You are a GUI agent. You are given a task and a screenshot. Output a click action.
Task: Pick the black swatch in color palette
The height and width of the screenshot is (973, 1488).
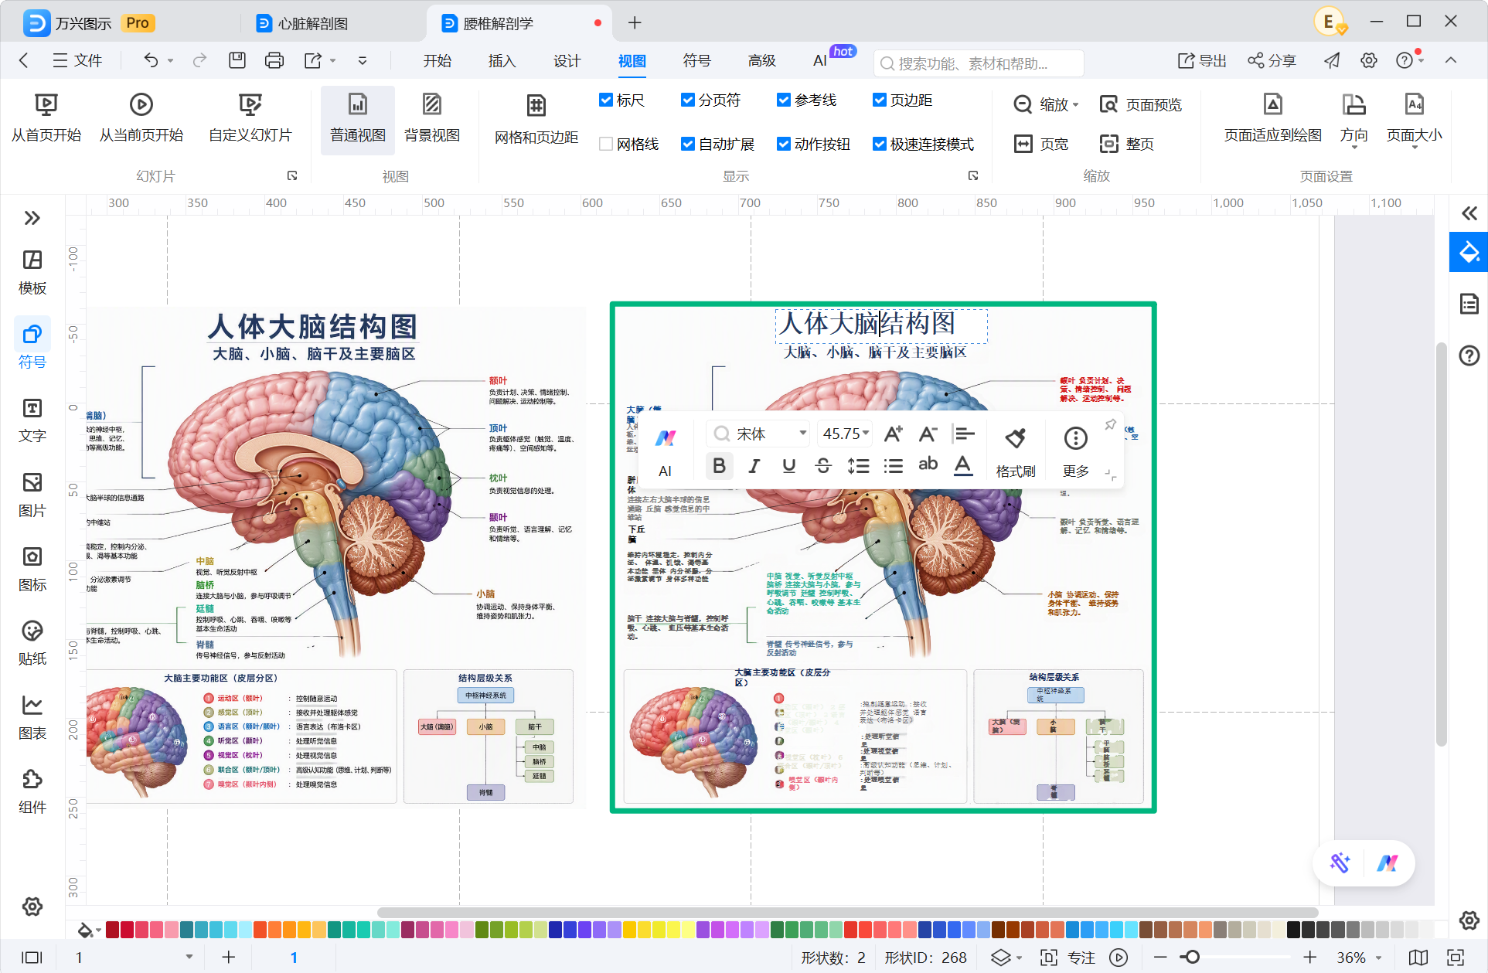[x=1293, y=930]
